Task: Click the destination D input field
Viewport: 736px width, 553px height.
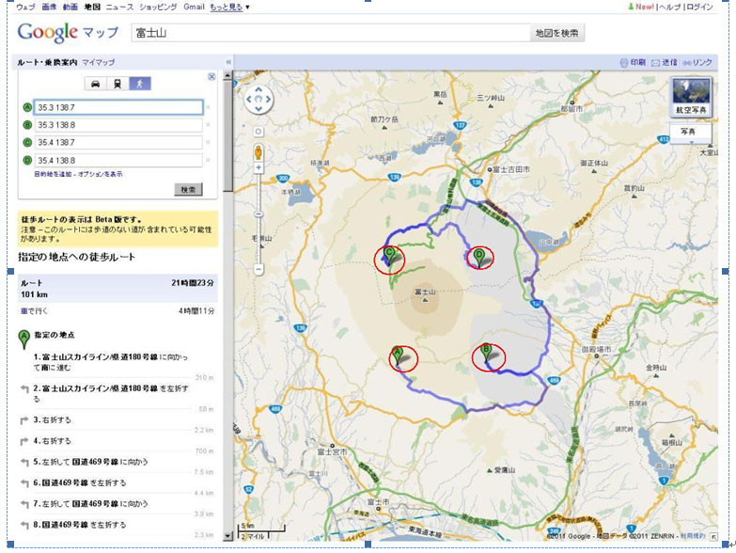Action: [x=118, y=160]
